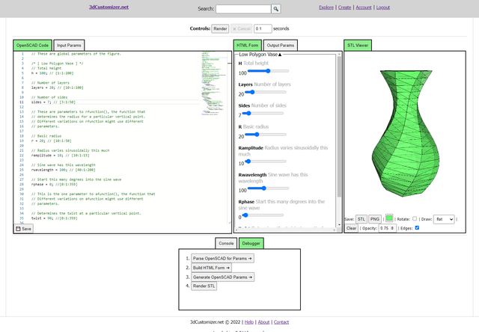
Task: Focus the seconds delay input field
Action: [x=263, y=28]
